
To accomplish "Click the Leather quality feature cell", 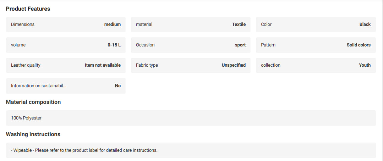I will 66,65.
